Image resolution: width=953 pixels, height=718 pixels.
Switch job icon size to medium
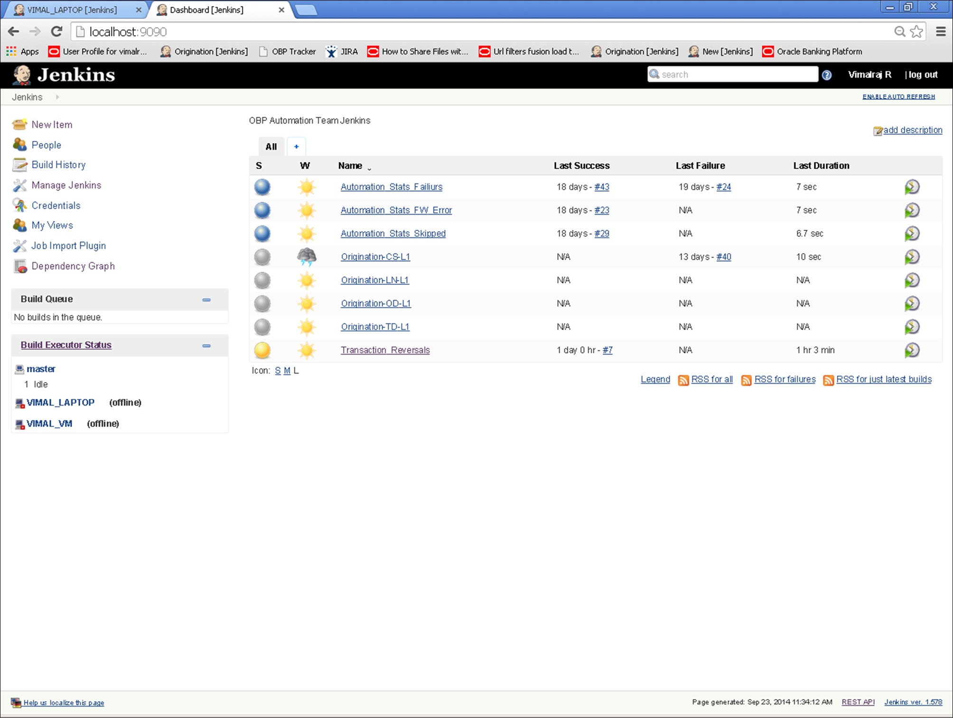click(287, 371)
